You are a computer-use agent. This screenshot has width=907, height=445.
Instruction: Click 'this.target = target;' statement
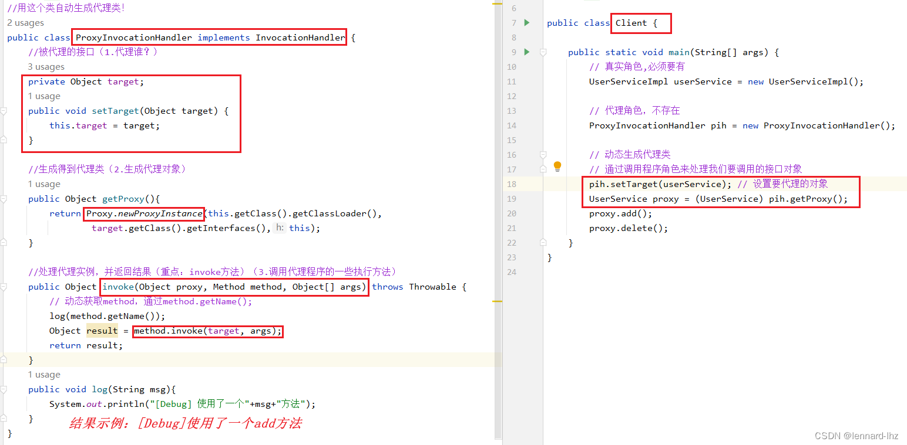(105, 125)
